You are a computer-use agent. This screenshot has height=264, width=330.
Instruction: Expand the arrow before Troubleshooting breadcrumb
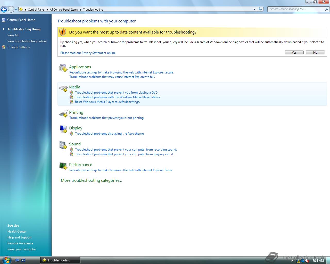(x=81, y=10)
